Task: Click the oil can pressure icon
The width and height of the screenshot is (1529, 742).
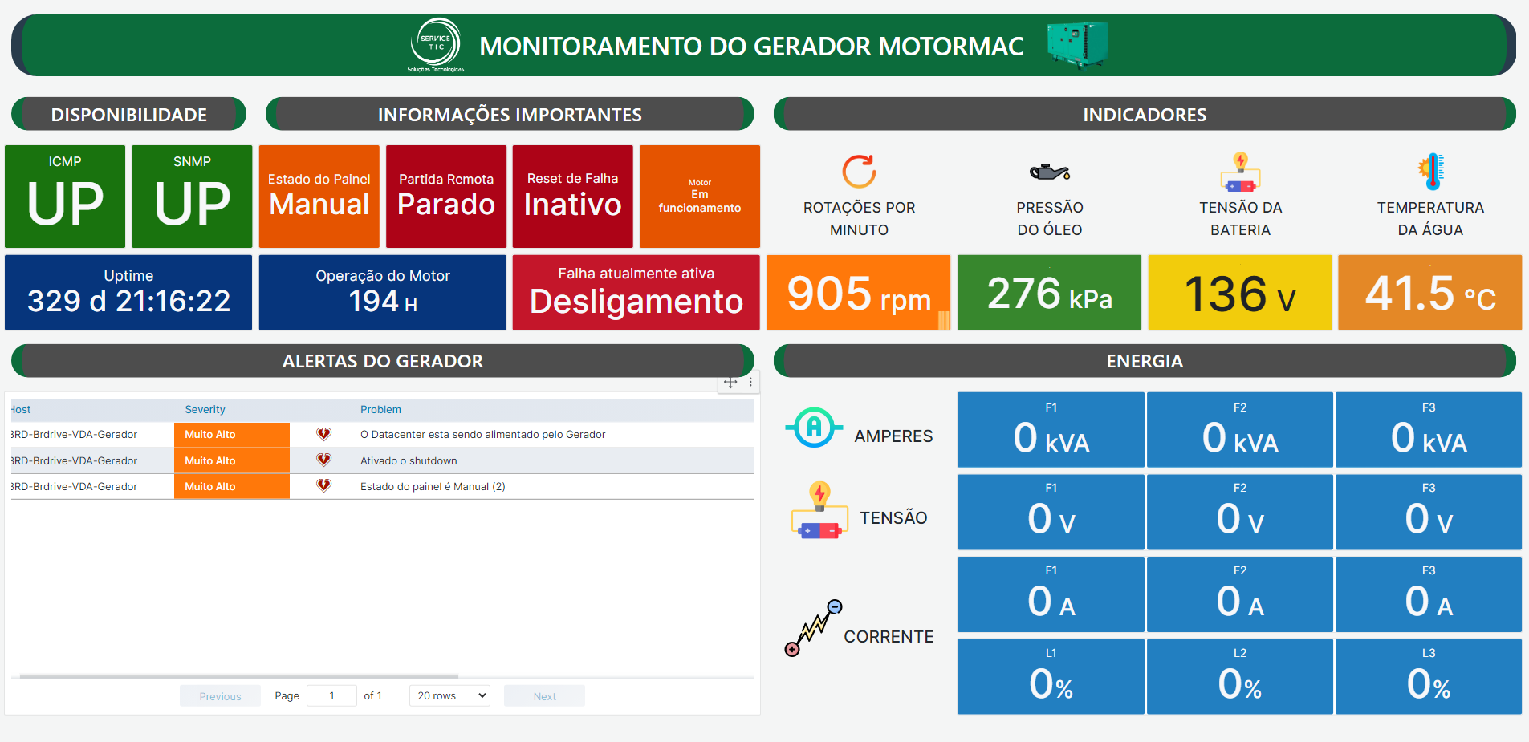Action: click(x=1050, y=172)
